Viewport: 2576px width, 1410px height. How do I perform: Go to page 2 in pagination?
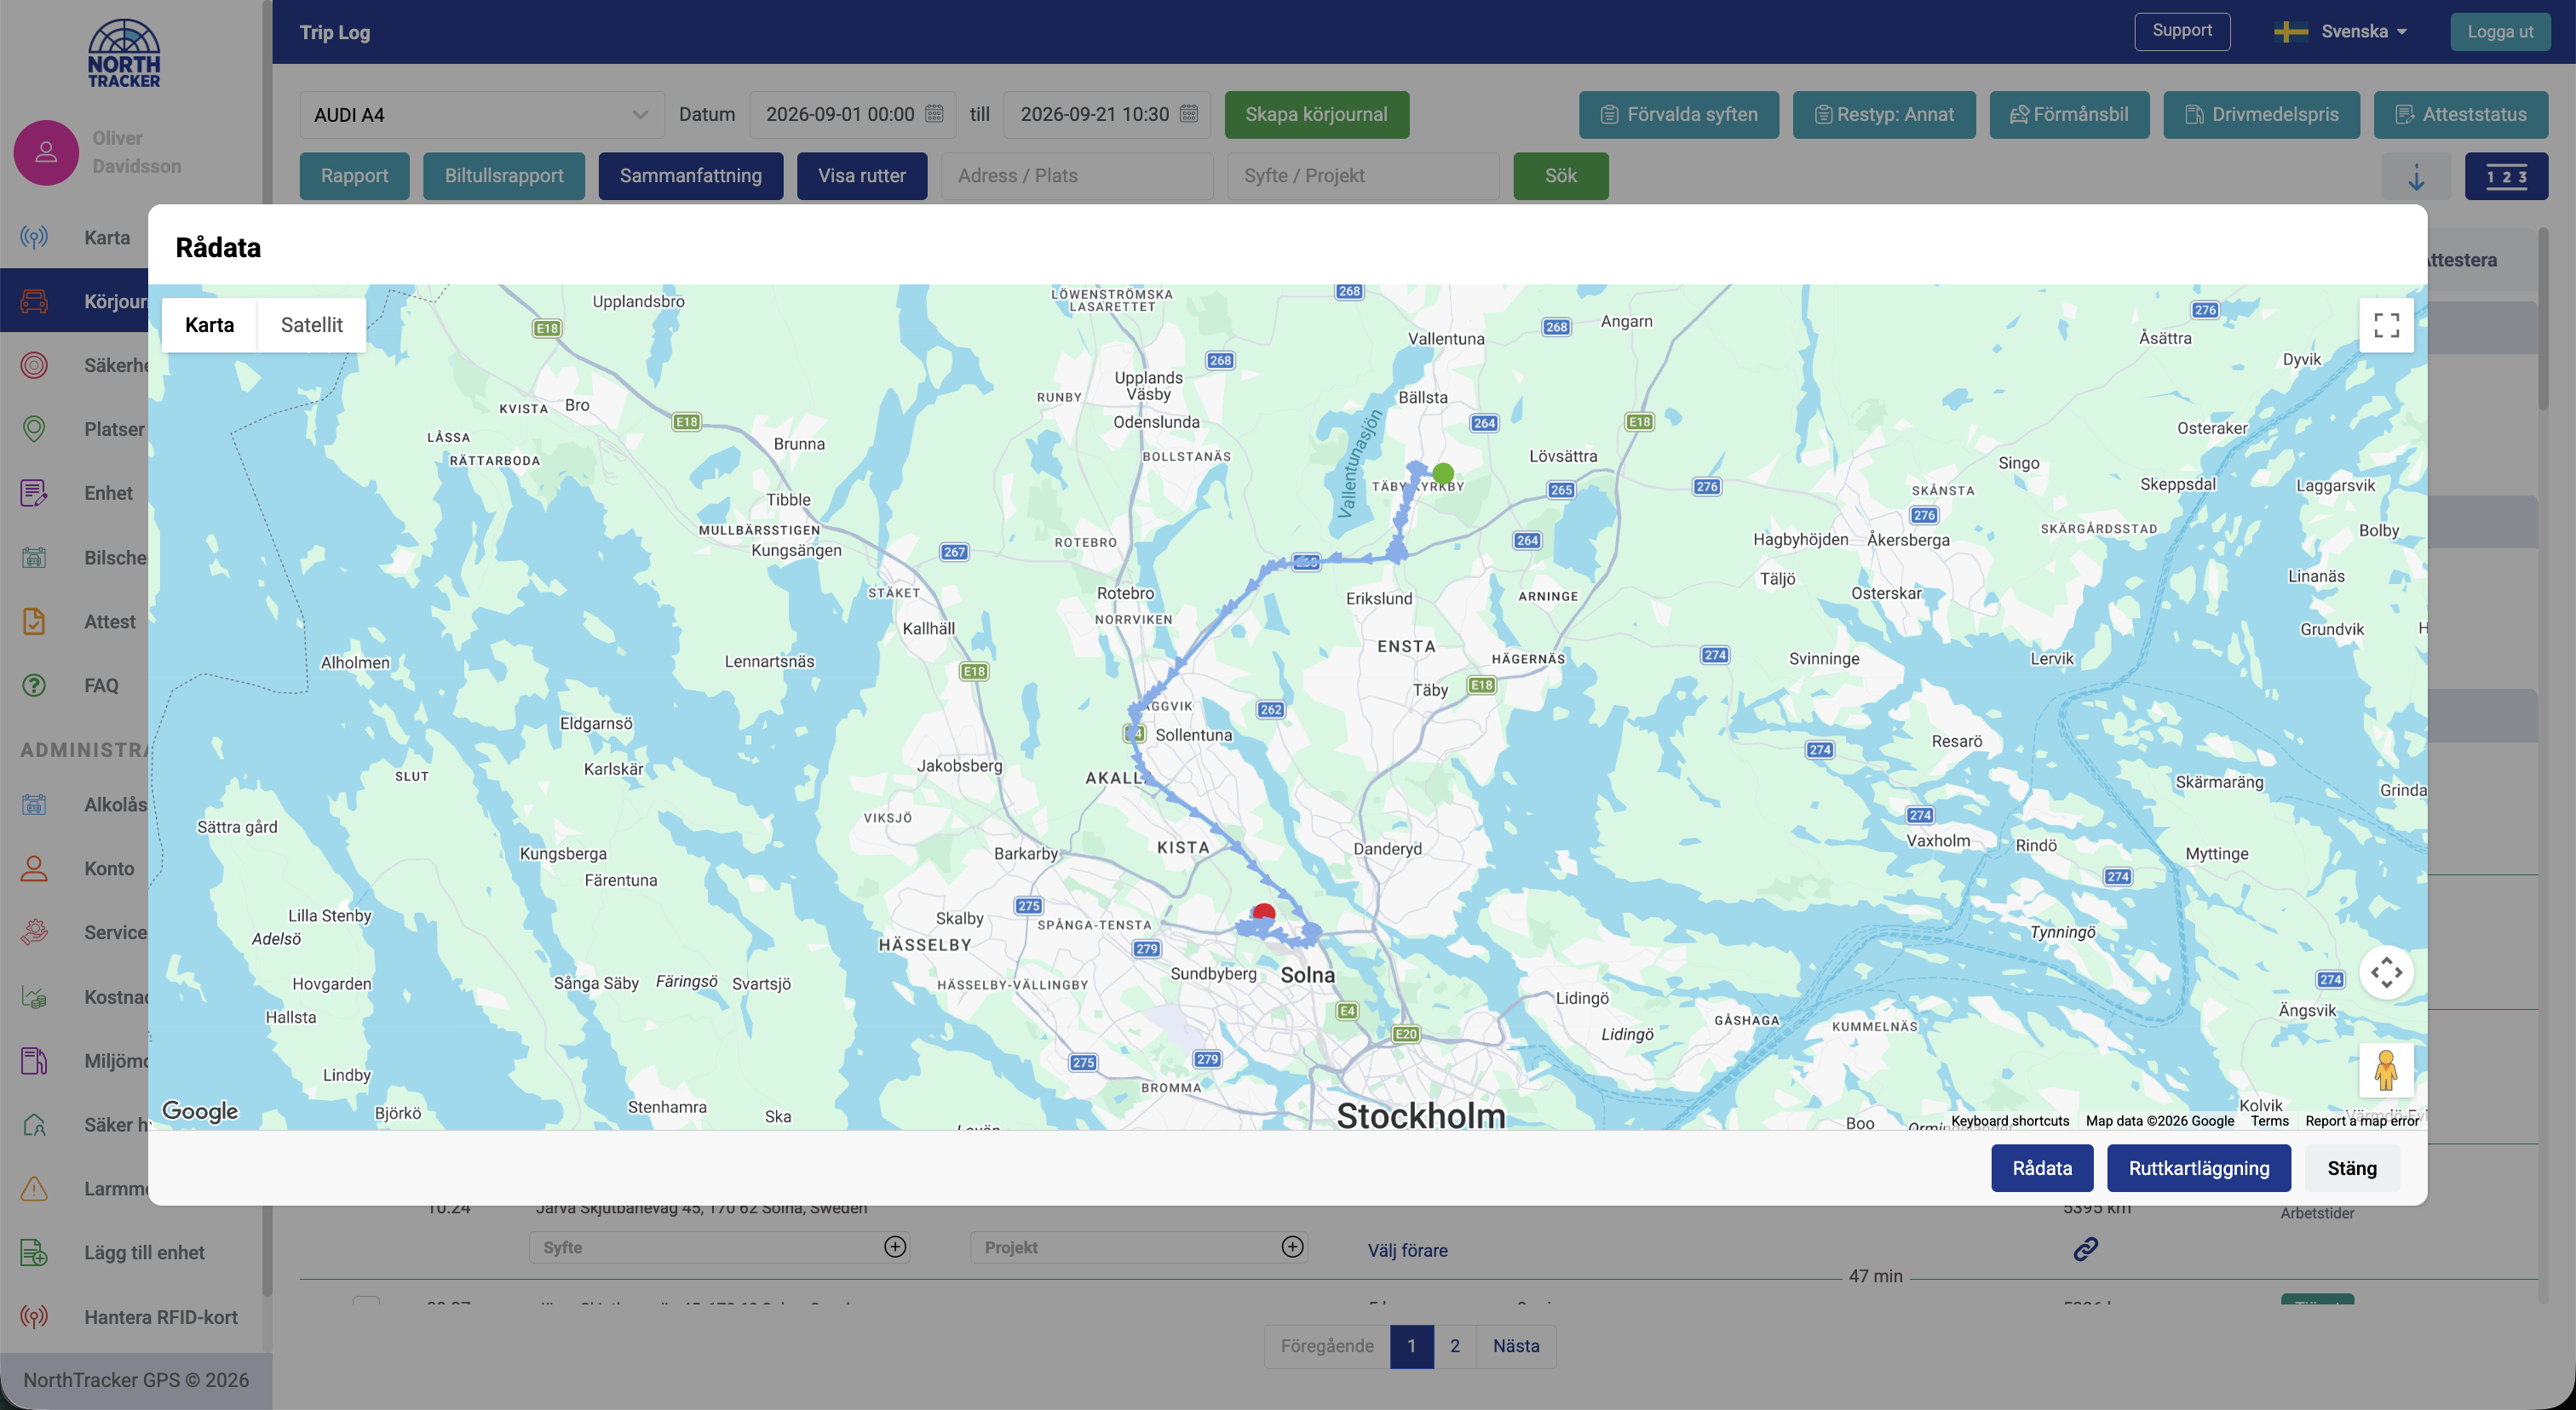1455,1346
